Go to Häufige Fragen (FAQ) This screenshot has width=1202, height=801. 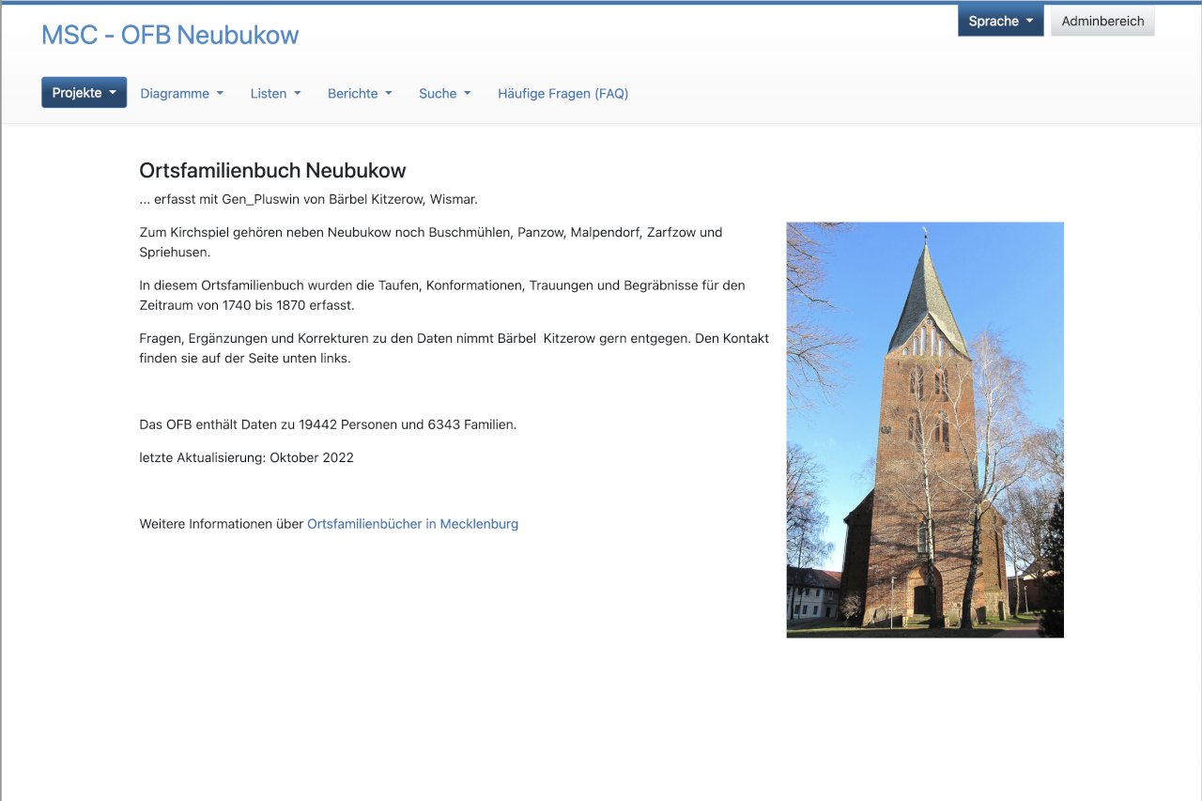coord(562,93)
